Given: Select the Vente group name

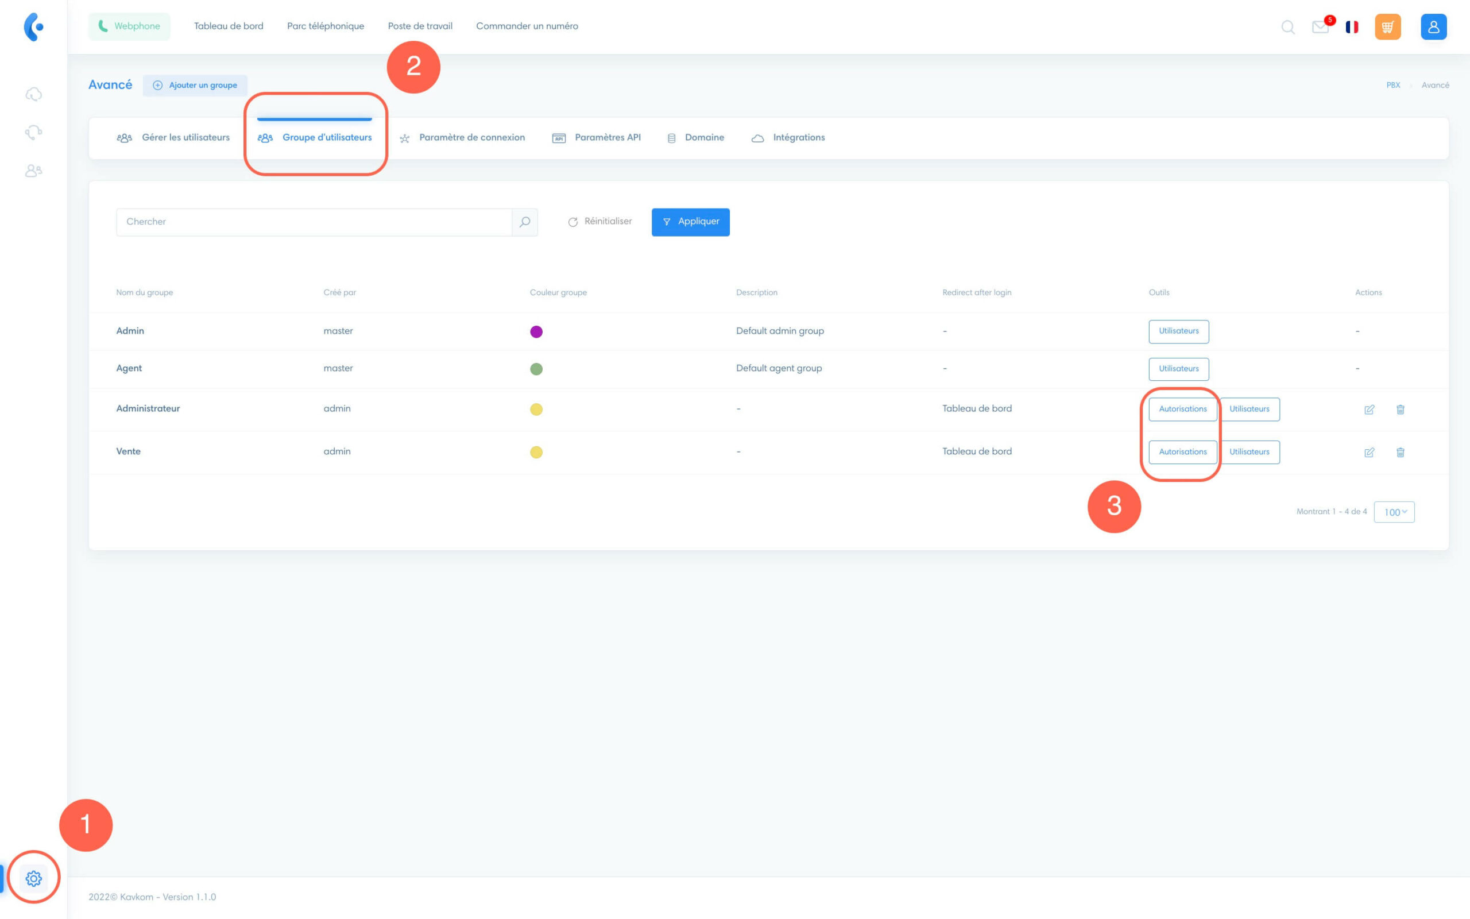Looking at the screenshot, I should pyautogui.click(x=128, y=451).
